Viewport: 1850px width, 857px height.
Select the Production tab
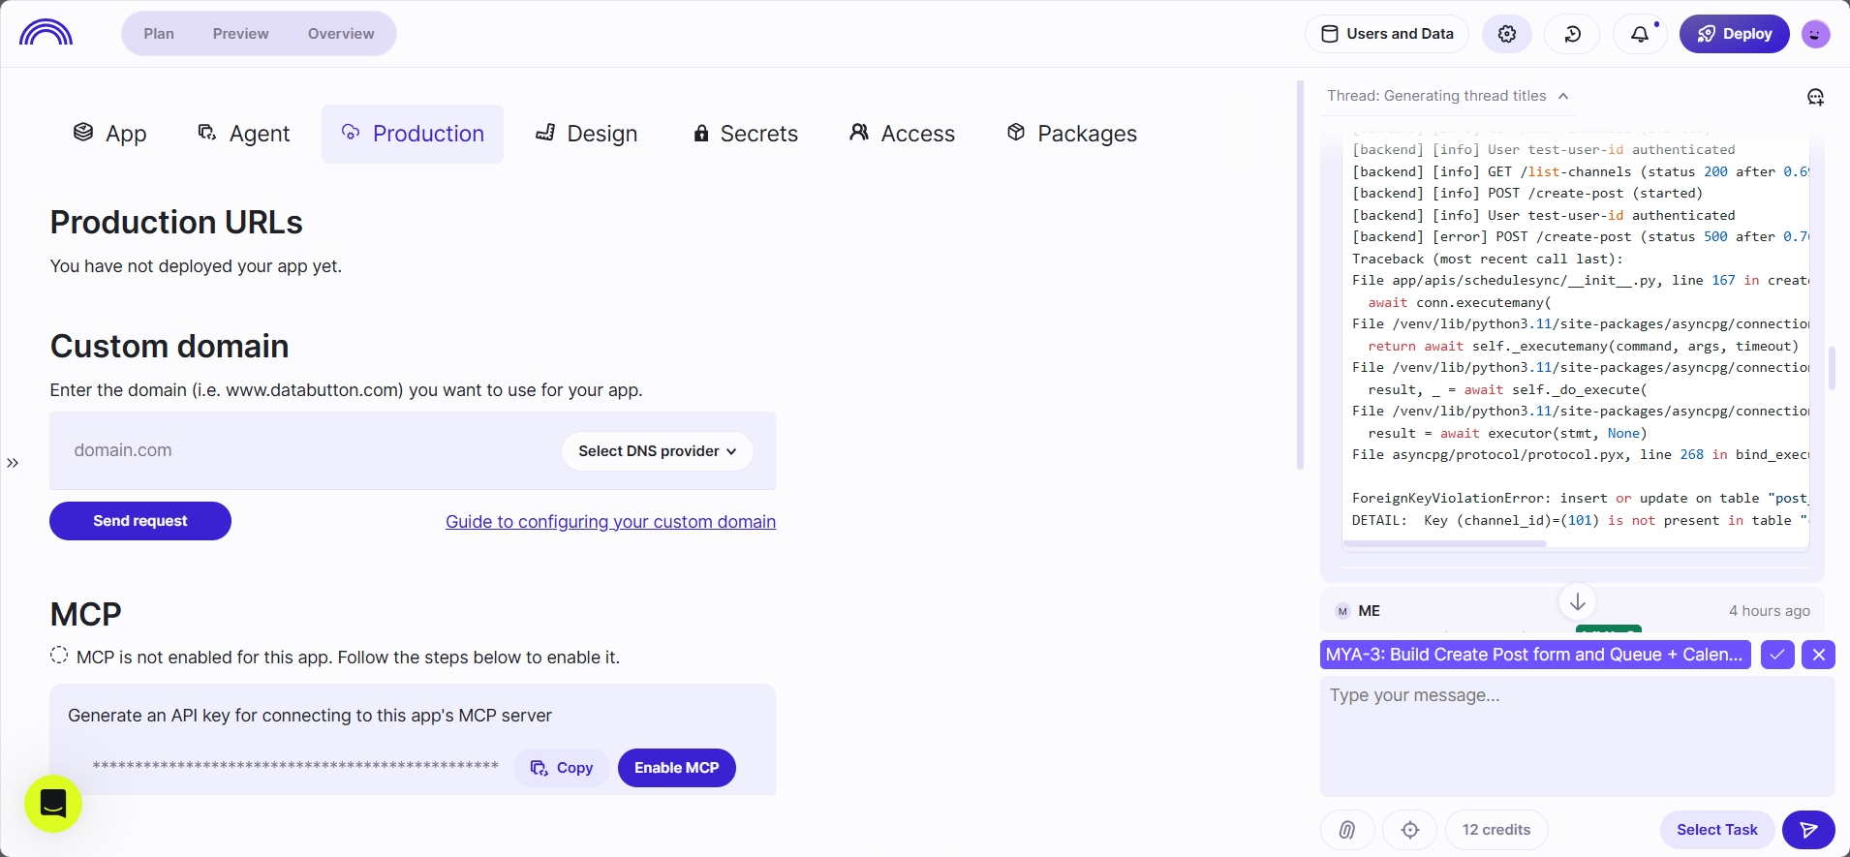(413, 134)
